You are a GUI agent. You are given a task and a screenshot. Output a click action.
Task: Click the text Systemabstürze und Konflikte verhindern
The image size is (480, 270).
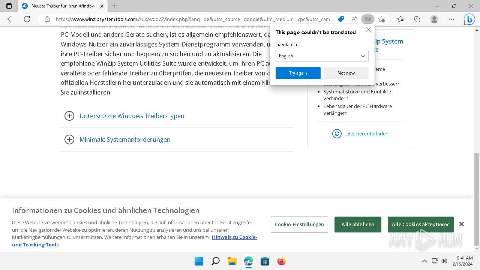(357, 95)
